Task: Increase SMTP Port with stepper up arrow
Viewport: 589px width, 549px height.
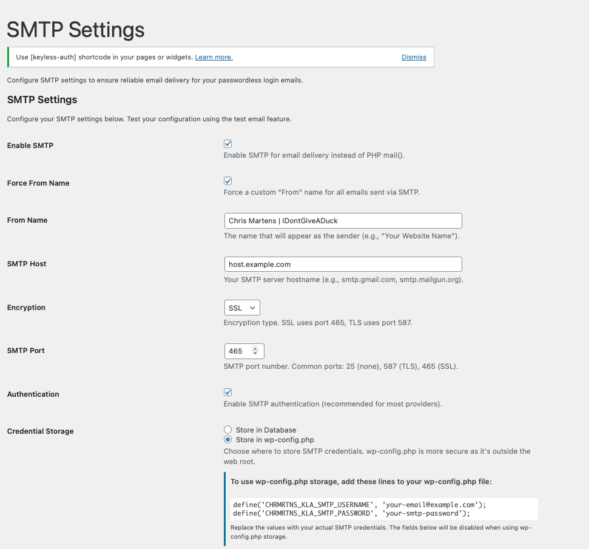Action: 255,349
